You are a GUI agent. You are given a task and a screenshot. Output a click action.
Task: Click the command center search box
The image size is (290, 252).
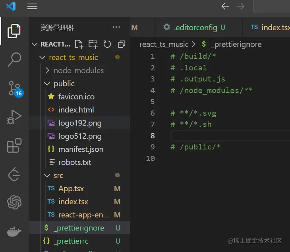(271, 6)
